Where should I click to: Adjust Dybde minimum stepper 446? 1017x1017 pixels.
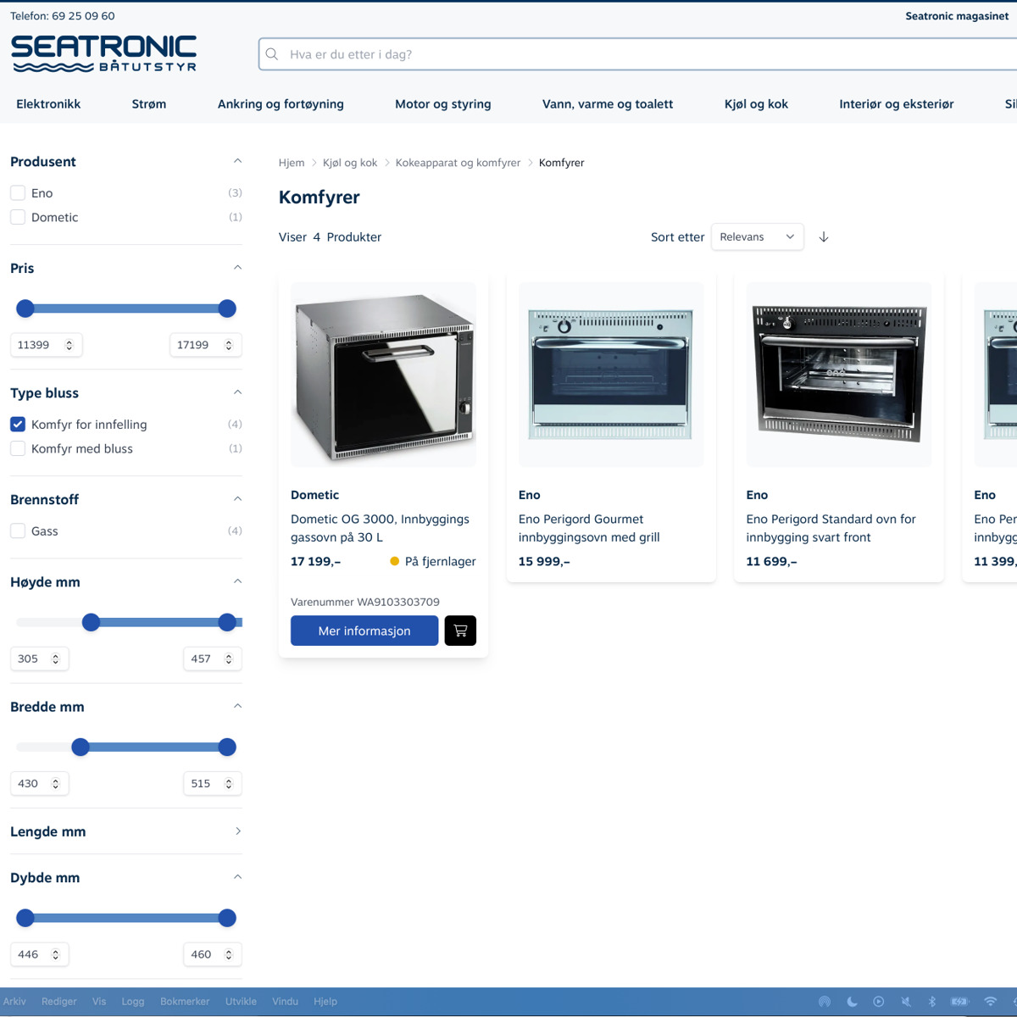pyautogui.click(x=56, y=954)
